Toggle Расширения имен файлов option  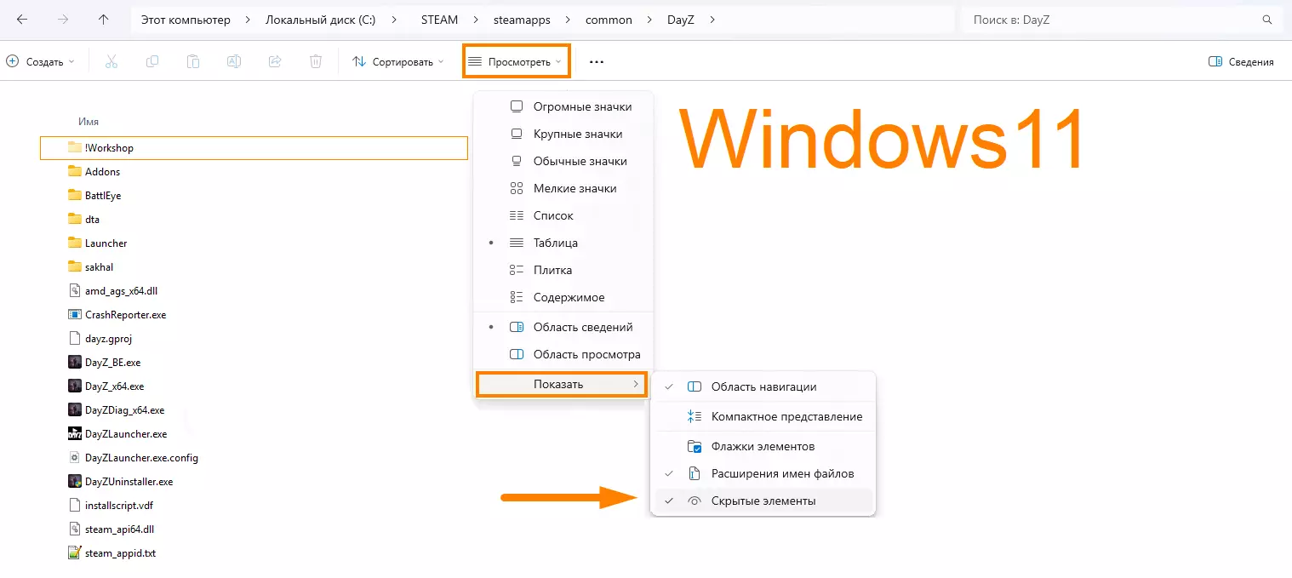click(763, 473)
